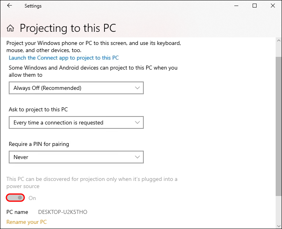Click the Home icon beside the page title
Image resolution: width=282 pixels, height=229 pixels.
point(11,28)
